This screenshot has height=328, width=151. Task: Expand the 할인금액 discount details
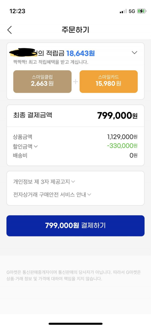pyautogui.click(x=25, y=146)
